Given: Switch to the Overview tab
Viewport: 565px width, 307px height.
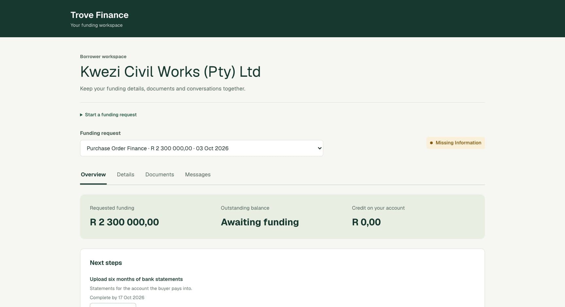Looking at the screenshot, I should coord(93,174).
